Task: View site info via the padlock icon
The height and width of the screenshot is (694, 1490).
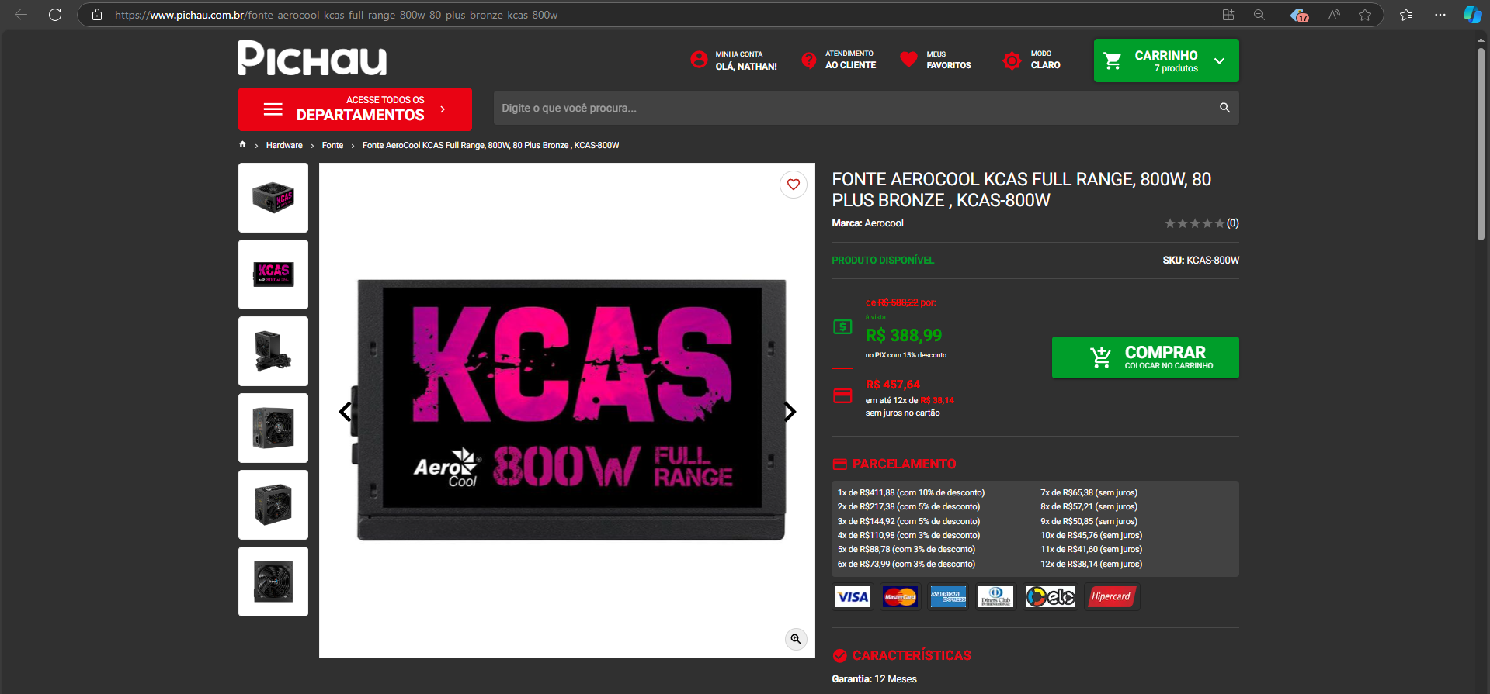Action: tap(97, 15)
